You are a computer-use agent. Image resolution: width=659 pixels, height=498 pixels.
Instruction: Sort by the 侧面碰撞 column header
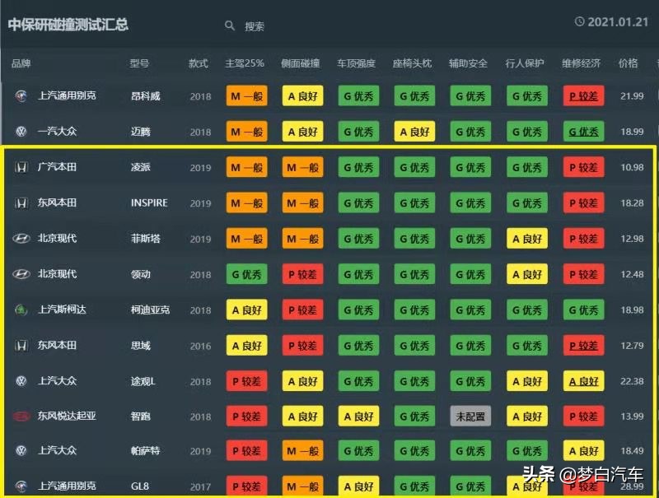pos(301,63)
